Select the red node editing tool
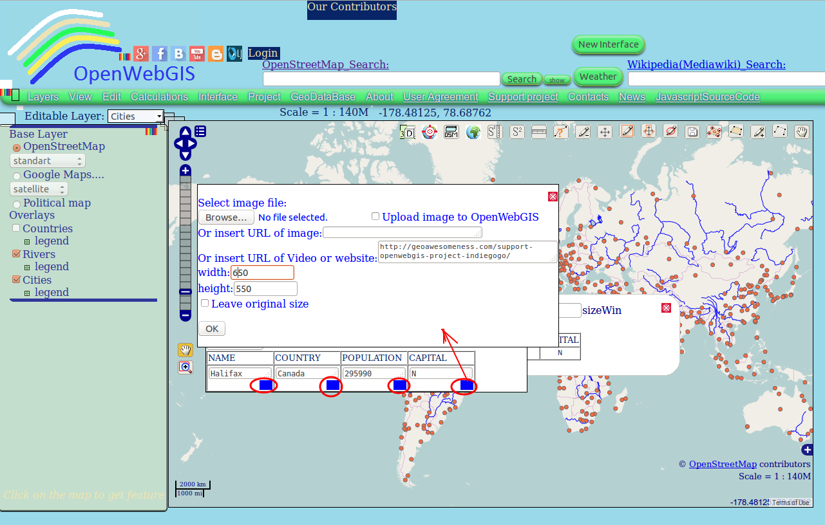825x525 pixels. pyautogui.click(x=714, y=132)
